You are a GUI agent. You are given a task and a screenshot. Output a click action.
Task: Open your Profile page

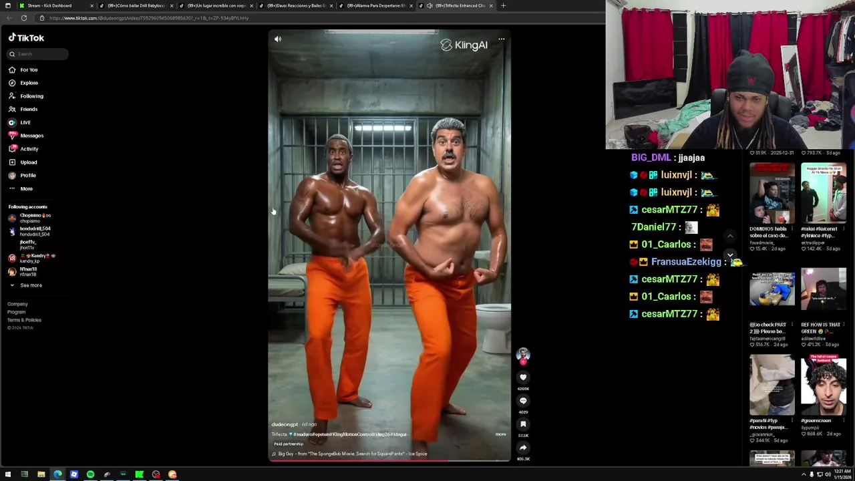(x=22, y=175)
